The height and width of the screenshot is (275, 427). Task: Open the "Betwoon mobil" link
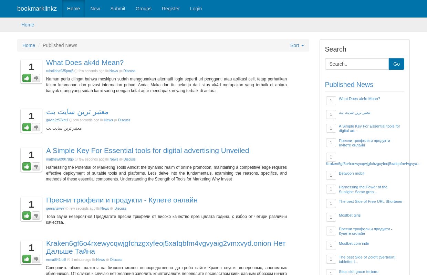click(x=351, y=173)
